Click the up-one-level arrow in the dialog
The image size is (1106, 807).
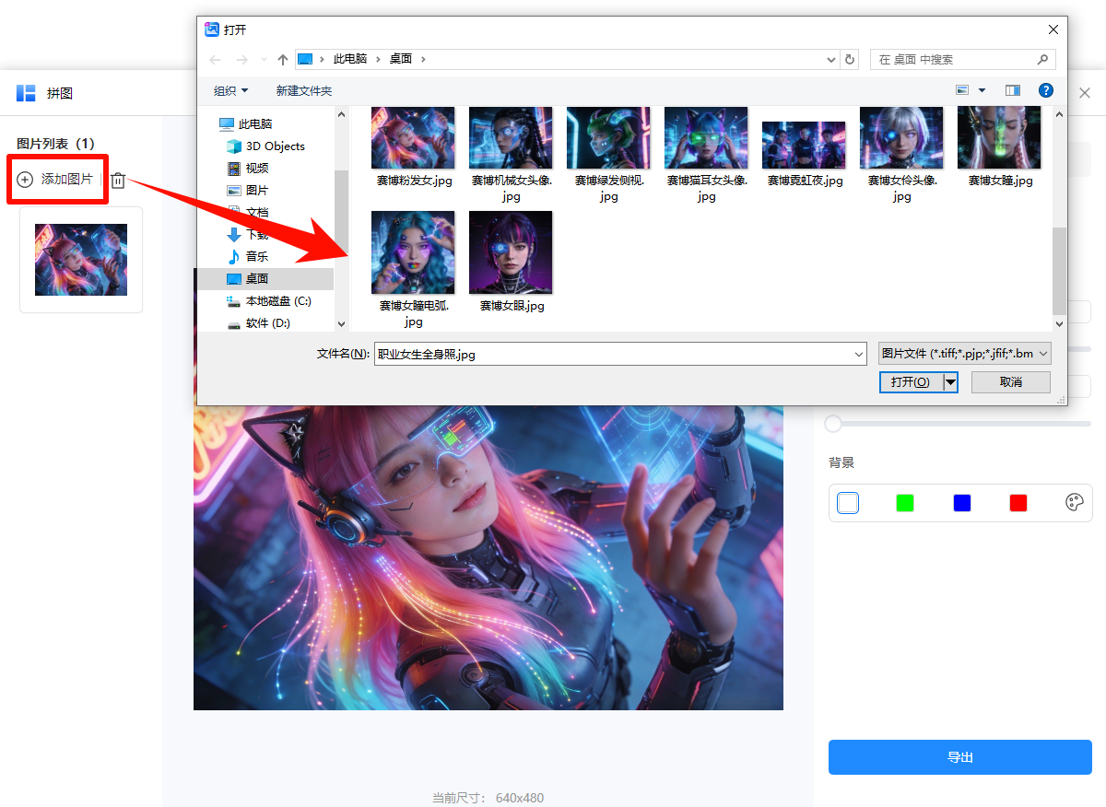(282, 58)
